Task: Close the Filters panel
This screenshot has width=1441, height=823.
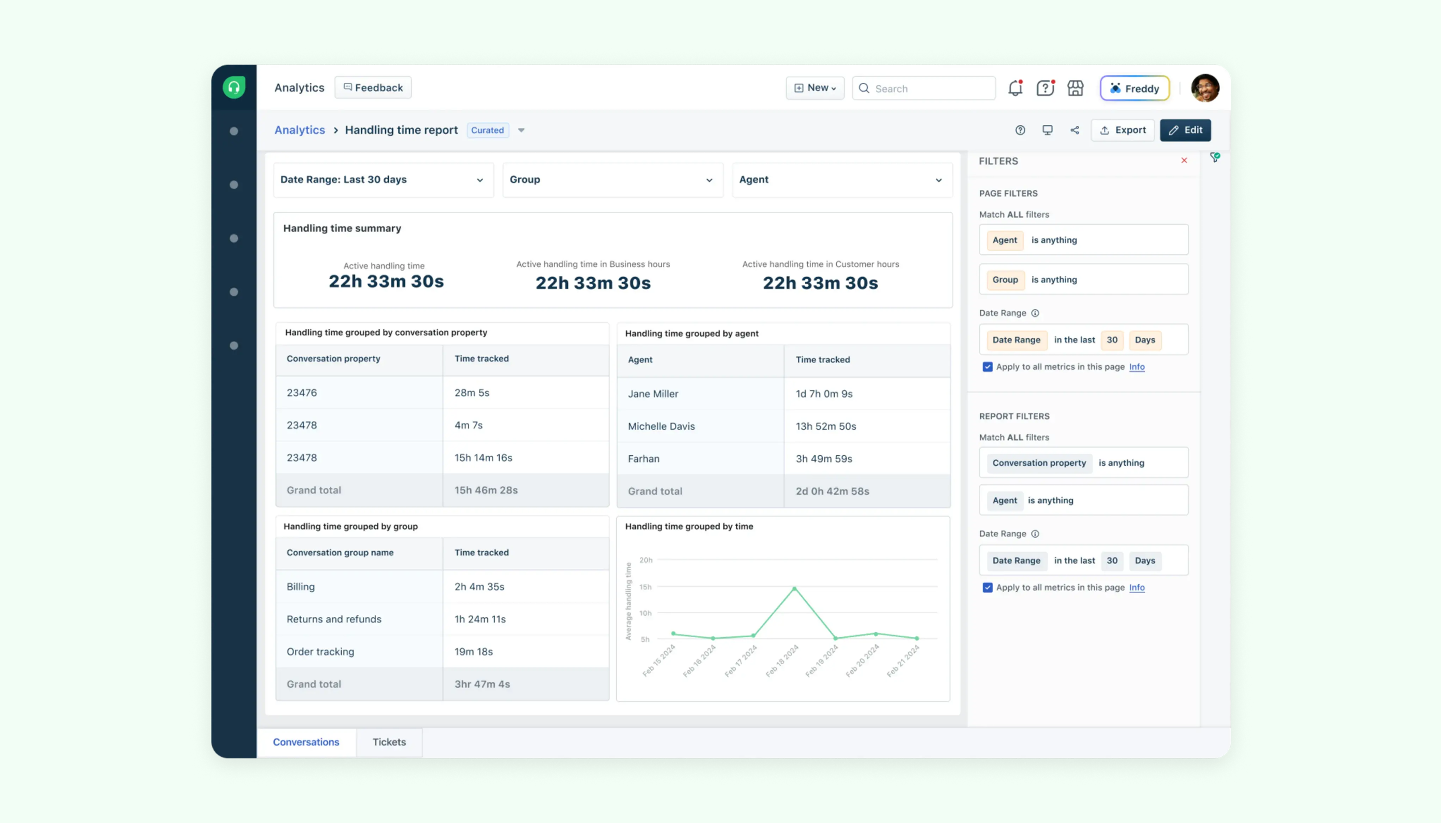Action: [1184, 160]
